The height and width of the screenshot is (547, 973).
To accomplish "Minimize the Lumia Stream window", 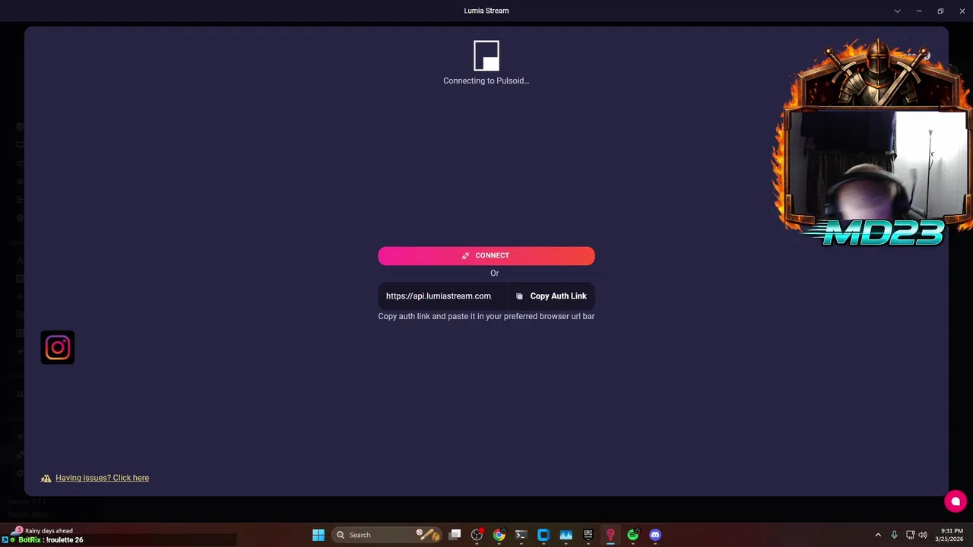I will tap(919, 11).
